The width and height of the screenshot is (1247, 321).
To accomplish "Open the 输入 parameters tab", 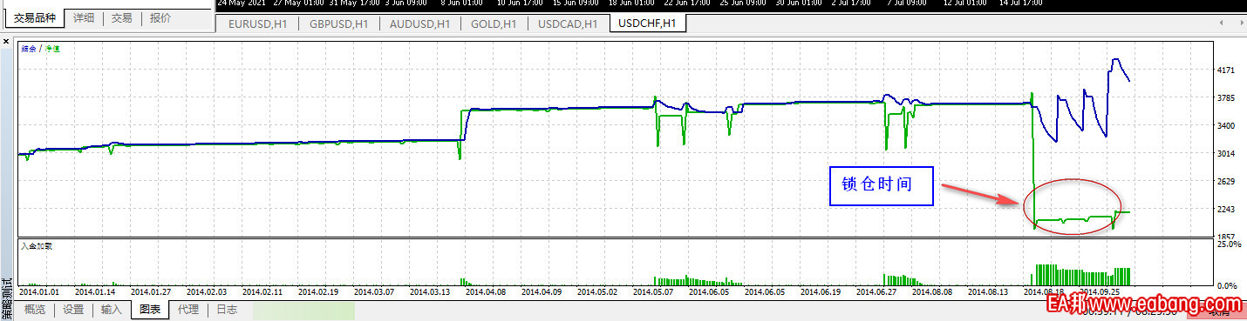I will pyautogui.click(x=112, y=309).
